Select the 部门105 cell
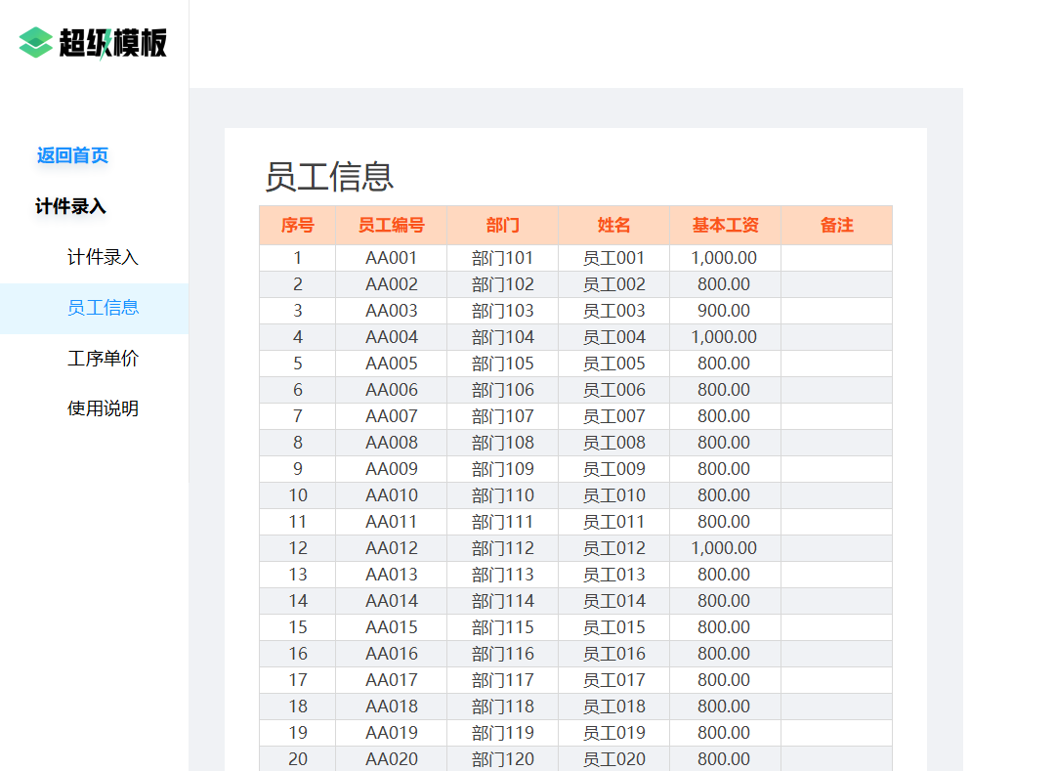 tap(503, 364)
